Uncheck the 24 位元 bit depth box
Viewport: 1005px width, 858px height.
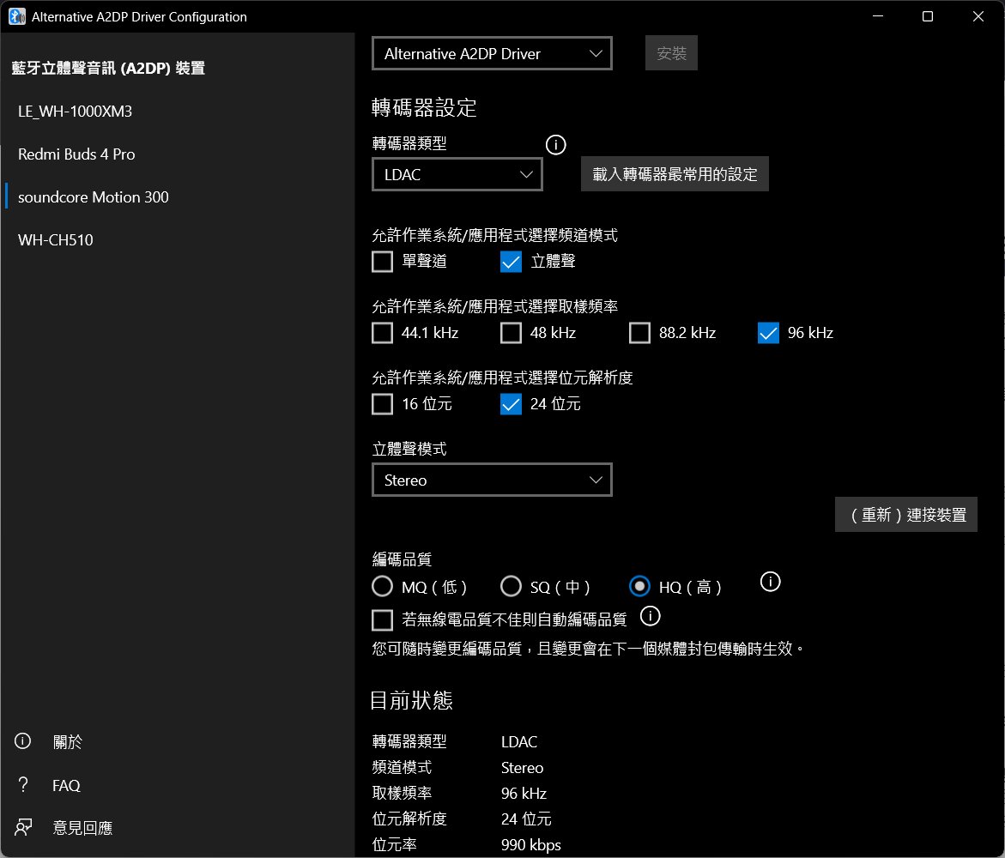[x=511, y=403]
